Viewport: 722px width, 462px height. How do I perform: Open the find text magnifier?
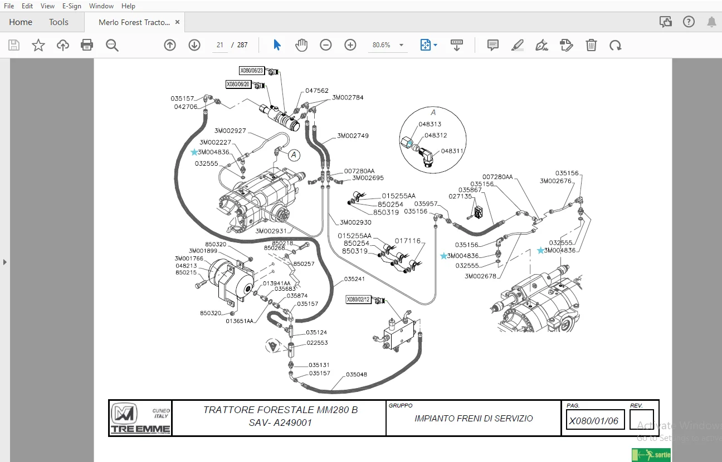[112, 45]
